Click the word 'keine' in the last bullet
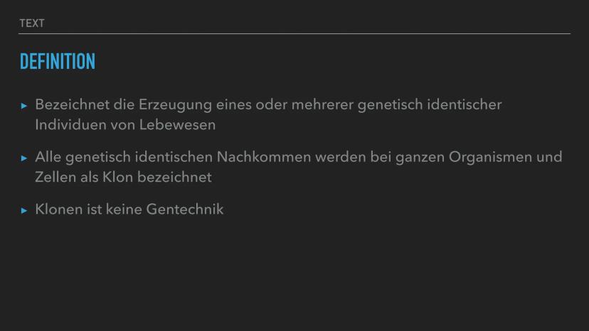 pyautogui.click(x=124, y=210)
